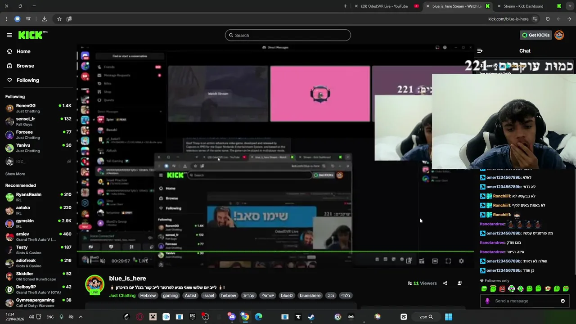
Task: Open the user profile avatar menu
Action: click(x=559, y=35)
